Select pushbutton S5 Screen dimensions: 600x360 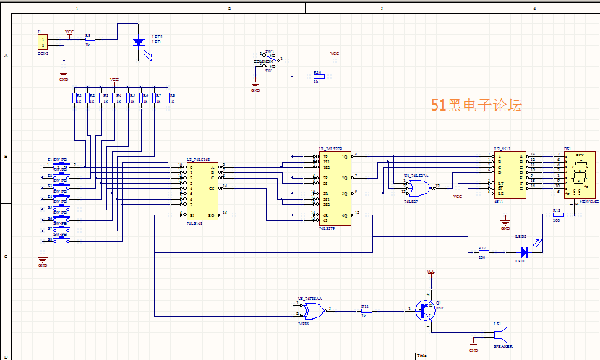[x=61, y=208]
